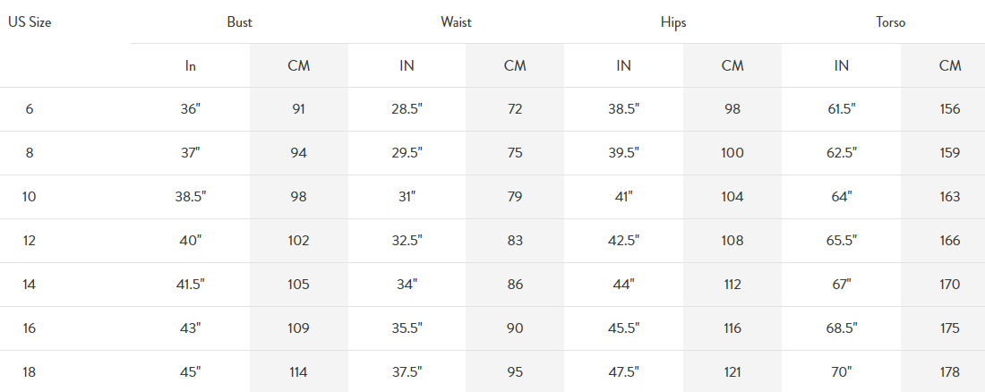Select the 175 torso CM cell
The height and width of the screenshot is (392, 985).
pos(950,328)
